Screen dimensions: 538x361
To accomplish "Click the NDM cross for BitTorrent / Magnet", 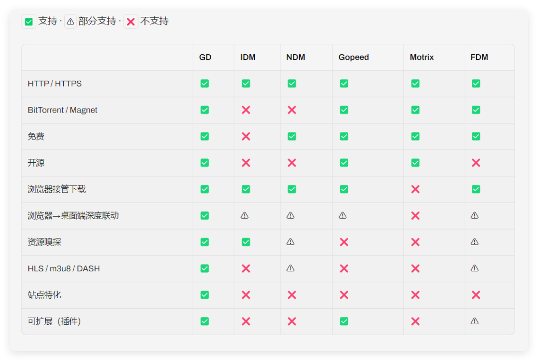I will pos(292,110).
